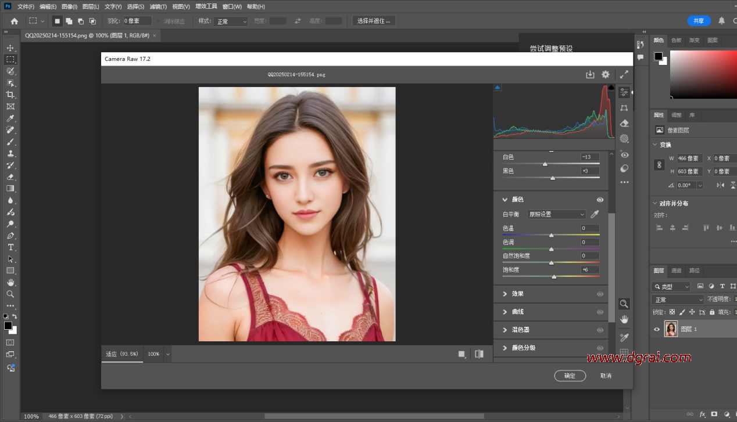Select the Zoom tool in left toolbar
Image resolution: width=737 pixels, height=422 pixels.
click(x=10, y=294)
